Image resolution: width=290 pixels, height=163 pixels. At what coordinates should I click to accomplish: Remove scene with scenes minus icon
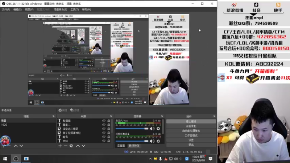pos(9,146)
